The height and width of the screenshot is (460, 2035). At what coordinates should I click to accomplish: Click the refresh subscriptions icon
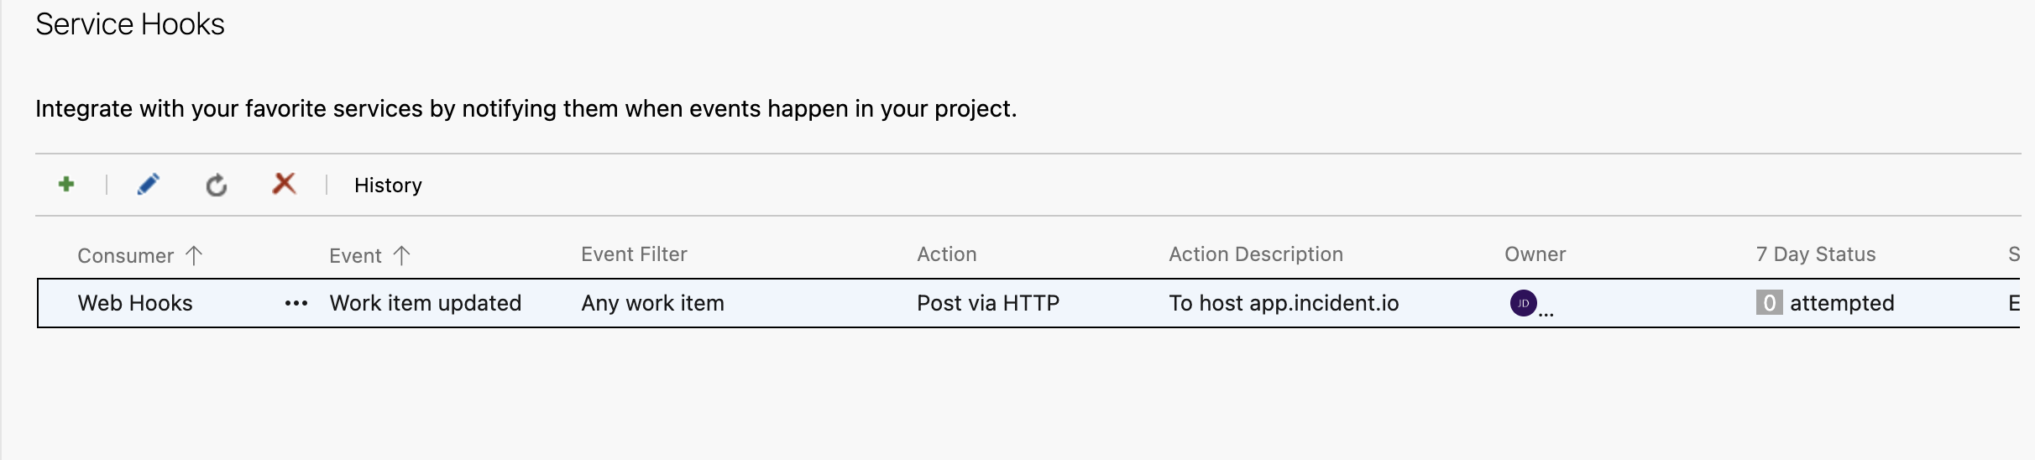[x=217, y=185]
